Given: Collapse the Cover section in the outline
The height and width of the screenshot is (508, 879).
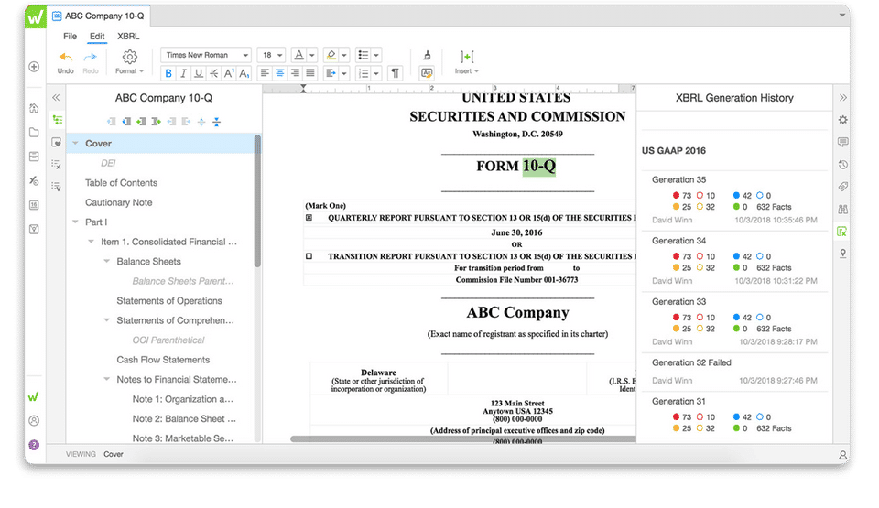Looking at the screenshot, I should pyautogui.click(x=76, y=144).
